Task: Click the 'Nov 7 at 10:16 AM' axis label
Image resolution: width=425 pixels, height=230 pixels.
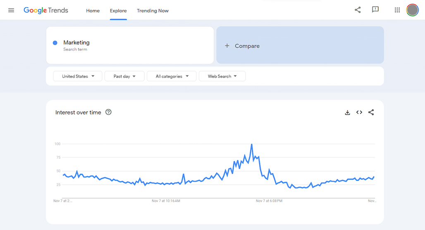Action: click(x=166, y=201)
